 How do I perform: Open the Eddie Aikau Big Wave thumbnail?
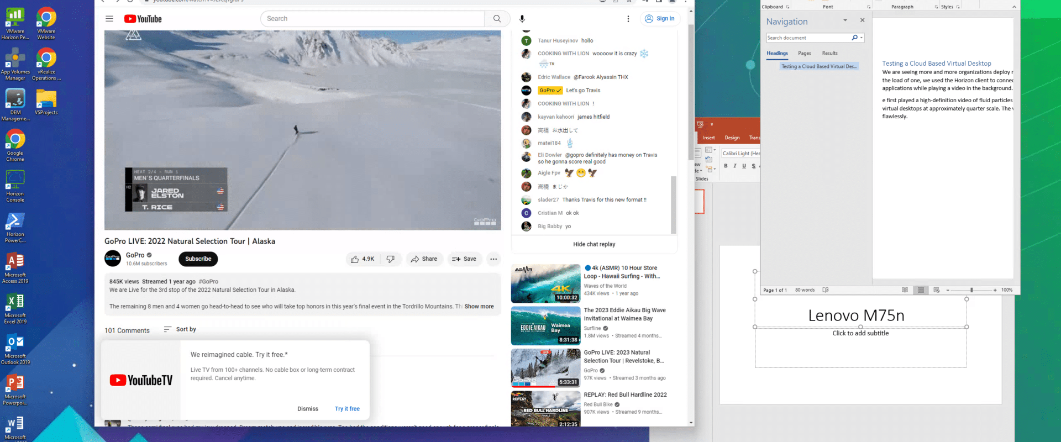tap(545, 326)
